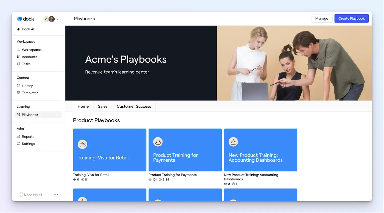Click the Manage button
This screenshot has height=213, width=384.
tap(322, 18)
